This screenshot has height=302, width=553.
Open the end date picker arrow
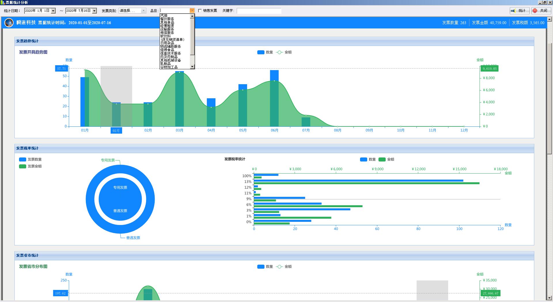(94, 11)
